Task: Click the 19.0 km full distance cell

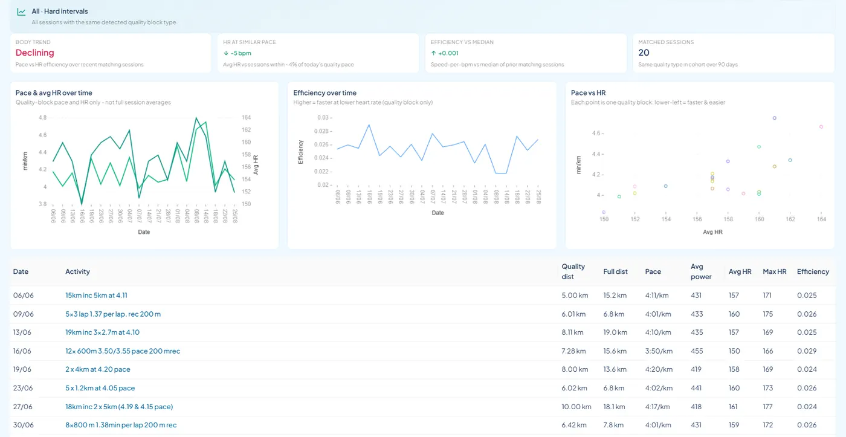Action: point(615,332)
